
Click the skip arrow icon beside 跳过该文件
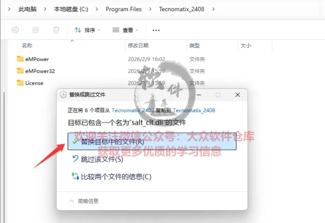tap(75, 159)
